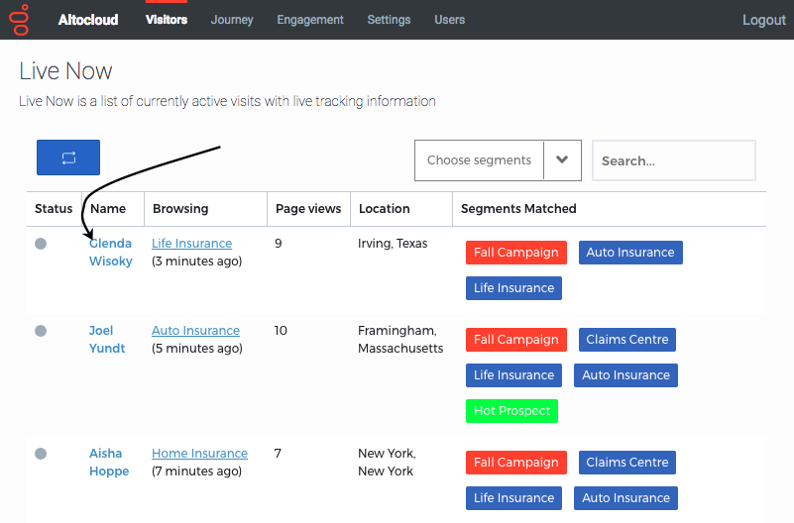Click Aisha Hoppe's grey status circle
The image size is (794, 523).
coord(41,454)
